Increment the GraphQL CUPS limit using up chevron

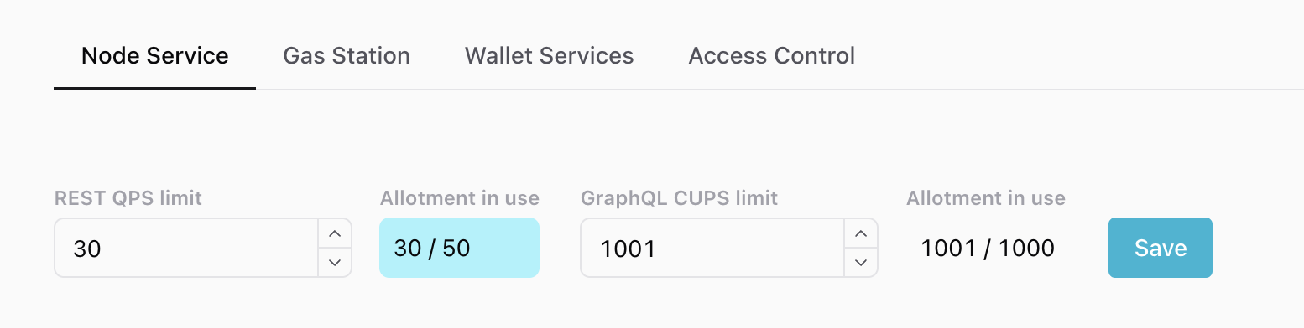tap(860, 233)
